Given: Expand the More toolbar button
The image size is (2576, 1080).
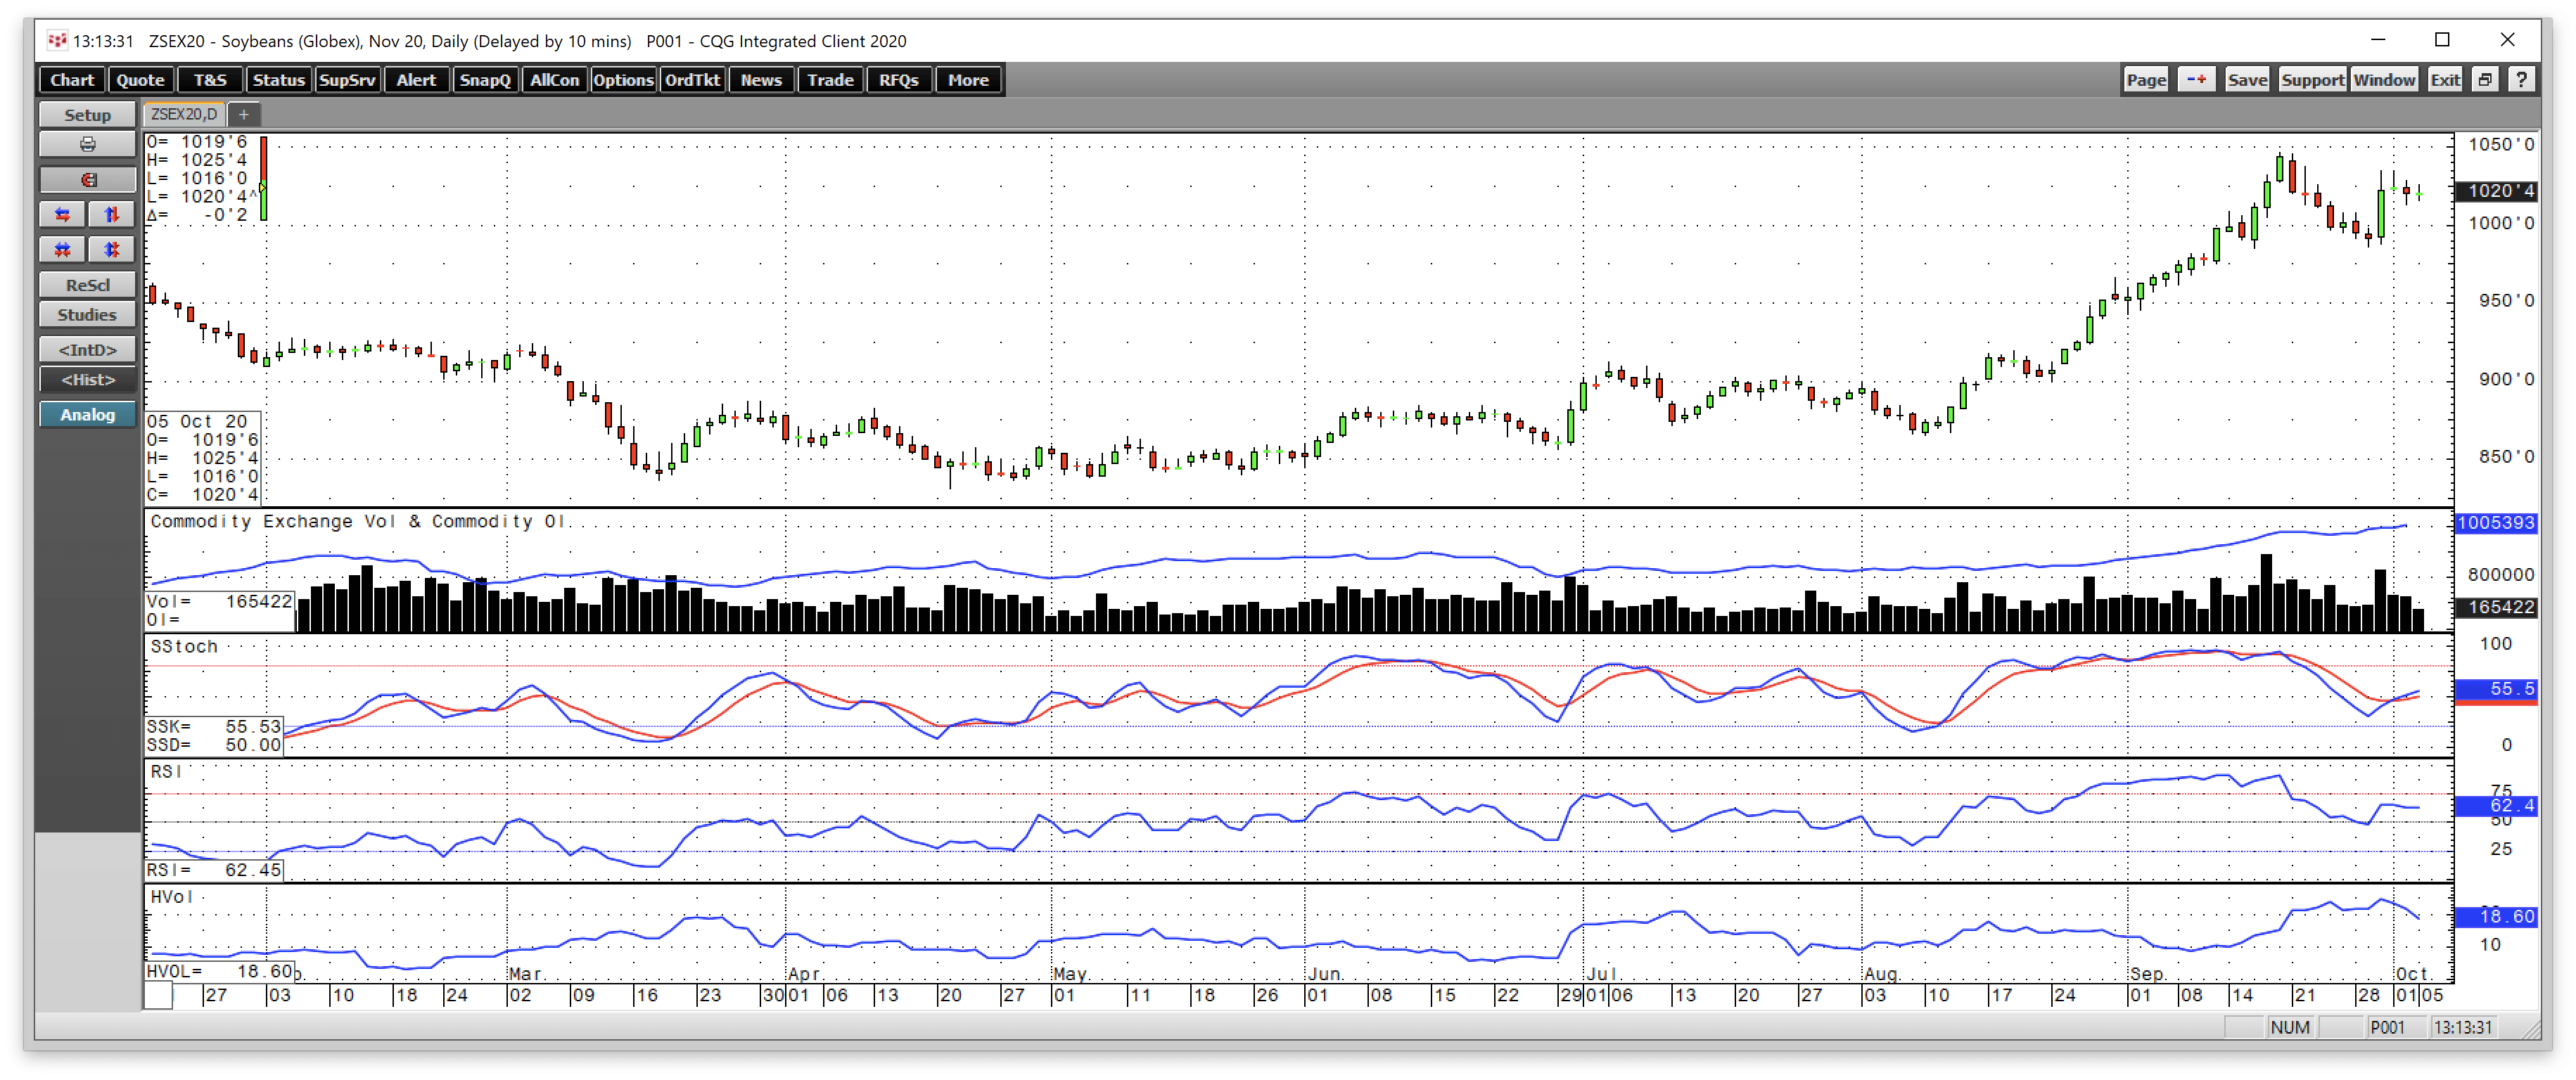Looking at the screenshot, I should tap(968, 80).
